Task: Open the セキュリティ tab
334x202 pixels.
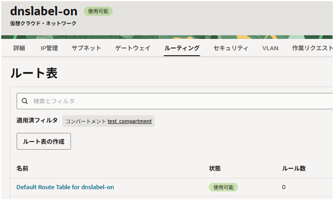Action: point(231,48)
